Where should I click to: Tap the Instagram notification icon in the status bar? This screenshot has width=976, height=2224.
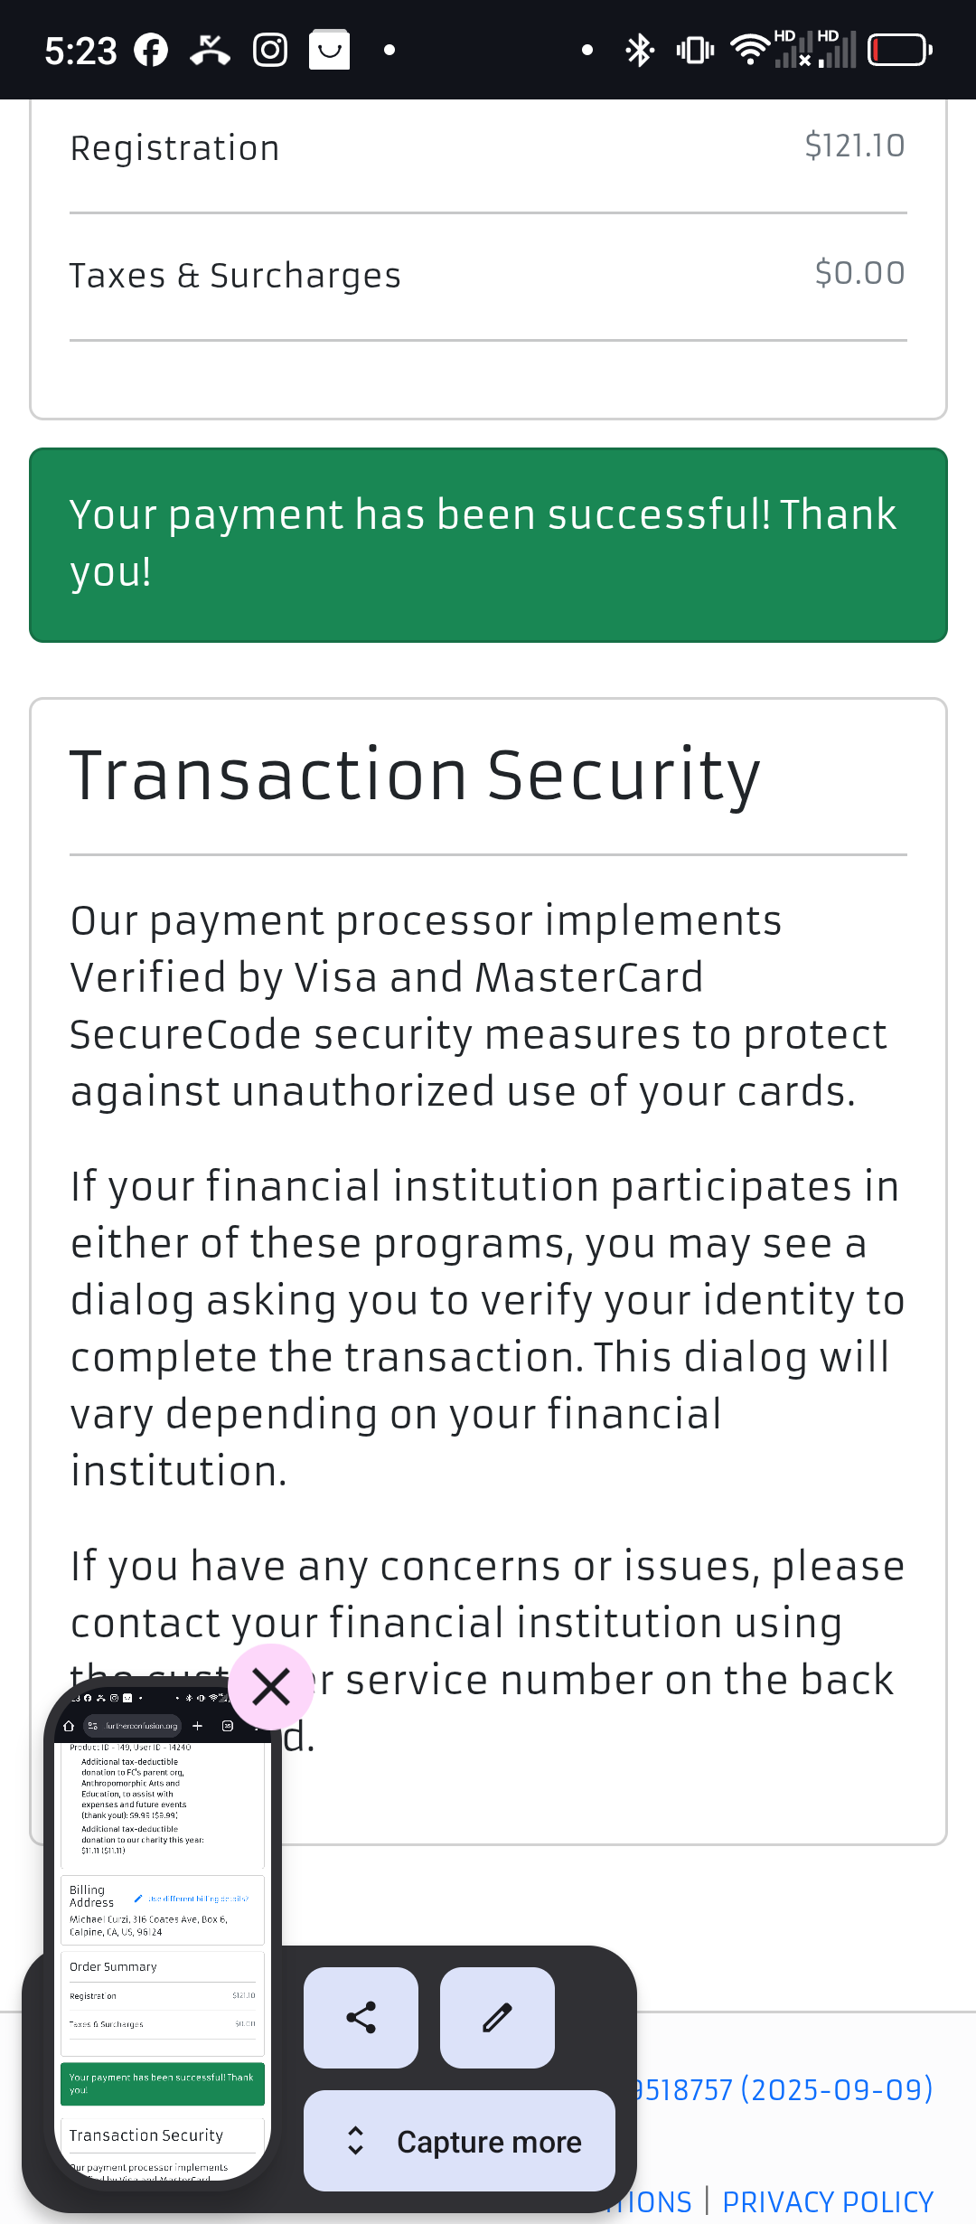coord(270,50)
